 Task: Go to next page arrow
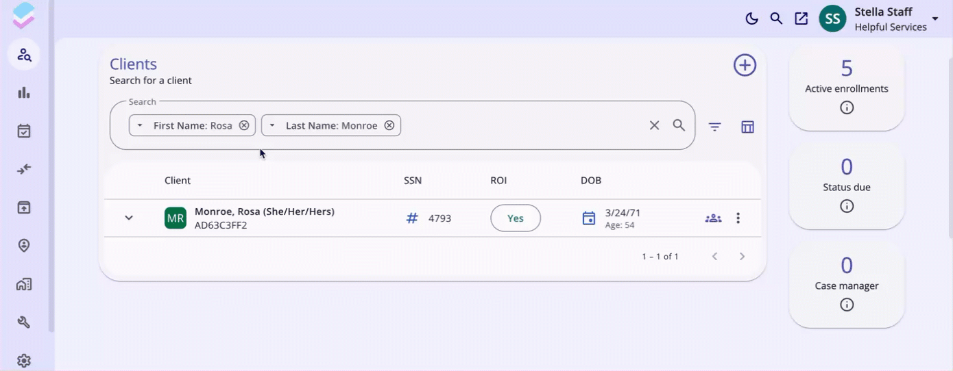(x=742, y=256)
